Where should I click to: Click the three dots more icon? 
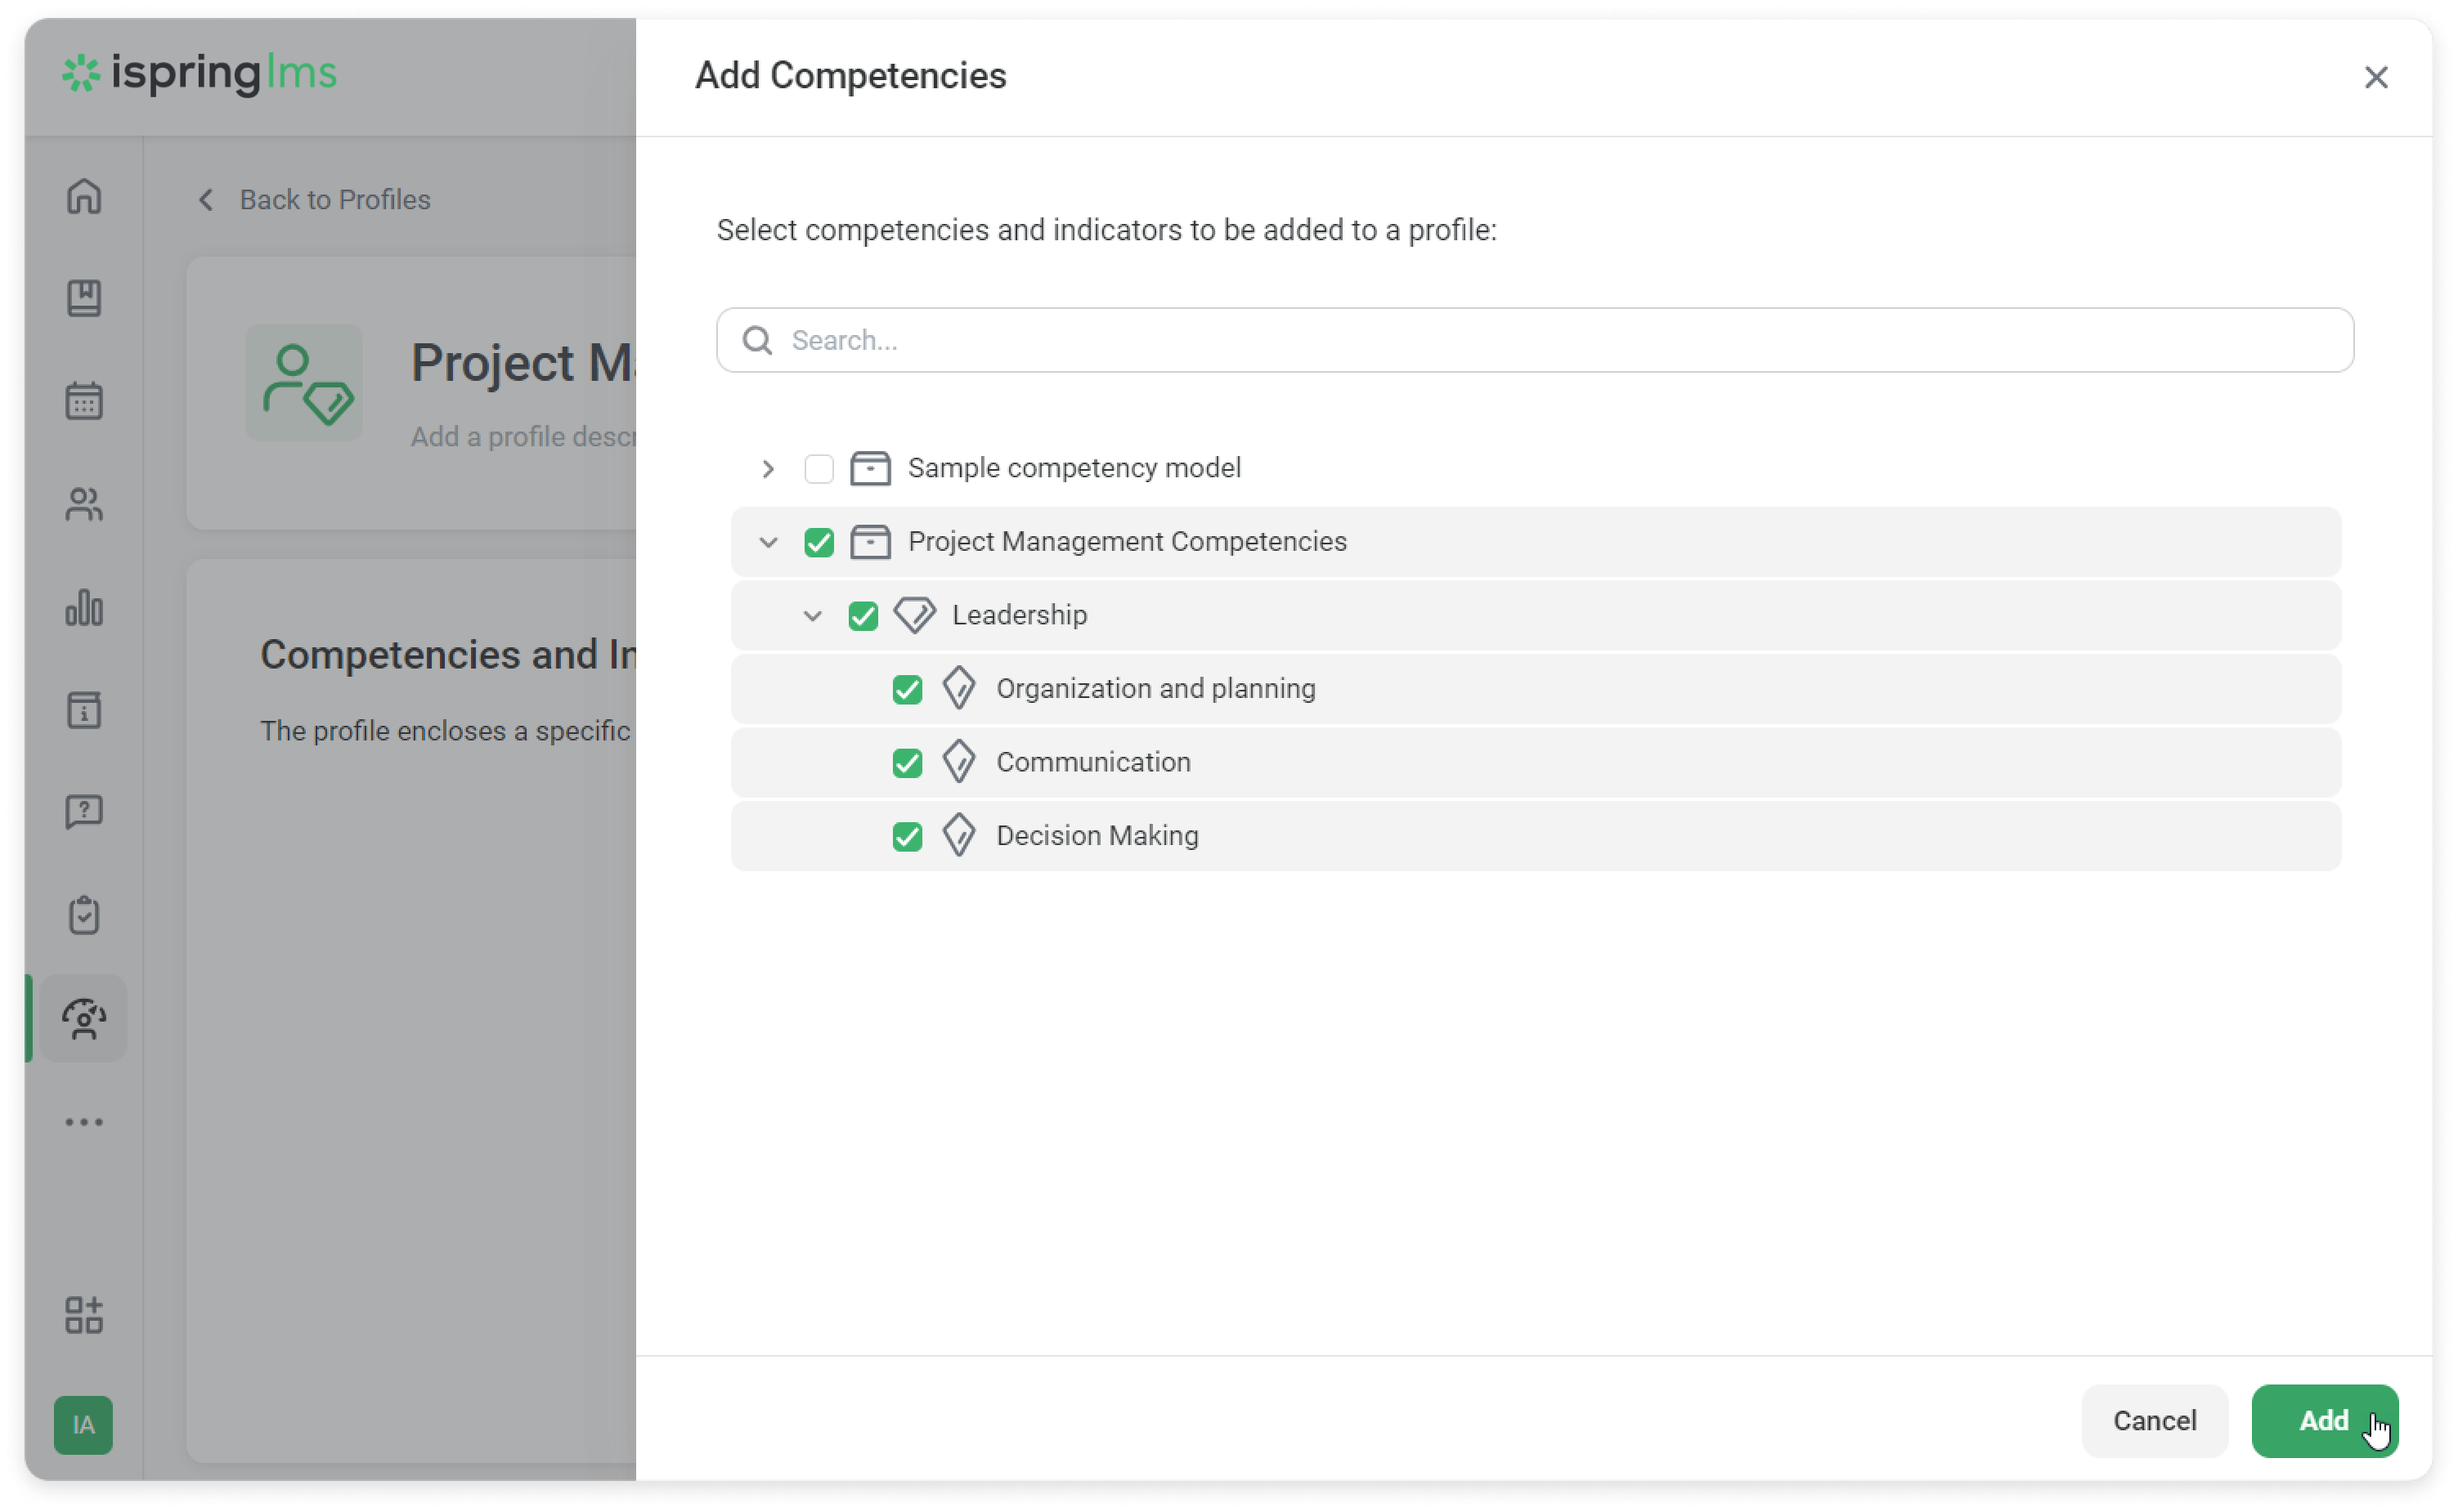(84, 1122)
